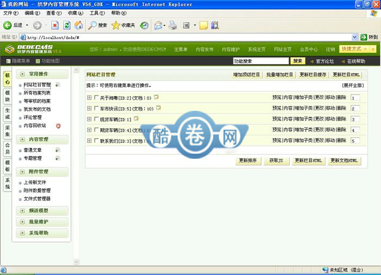Open the History toolbar icon

coord(144,25)
